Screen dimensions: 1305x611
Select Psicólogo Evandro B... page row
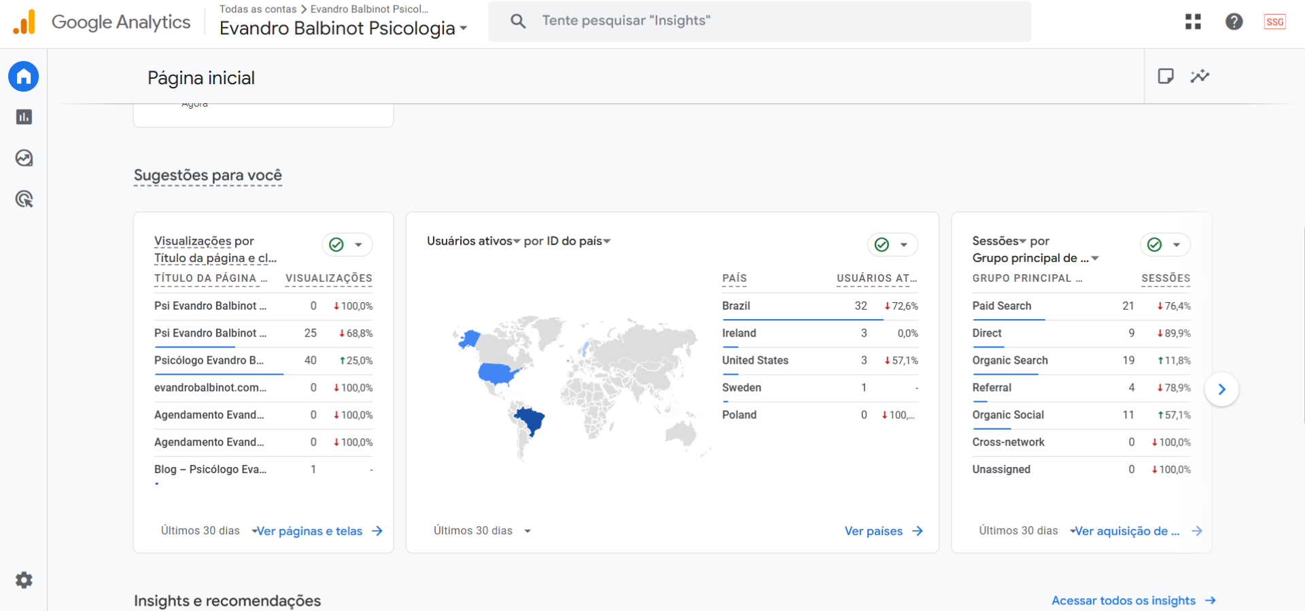pos(264,360)
